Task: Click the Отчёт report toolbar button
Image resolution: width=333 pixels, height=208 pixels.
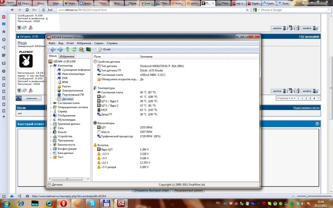Action: point(104,49)
